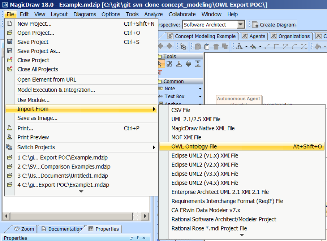327x241 pixels.
Task: Click the paint bucket fill icon
Action: coord(318,47)
